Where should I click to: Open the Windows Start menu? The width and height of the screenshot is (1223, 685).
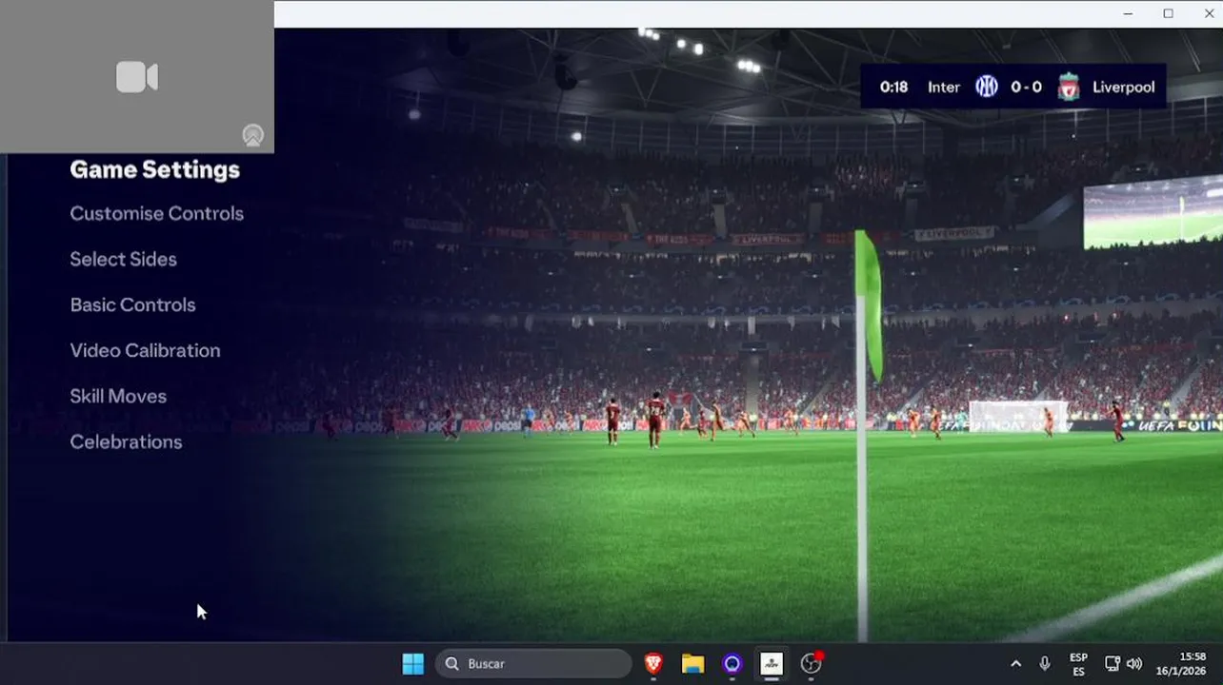point(413,663)
